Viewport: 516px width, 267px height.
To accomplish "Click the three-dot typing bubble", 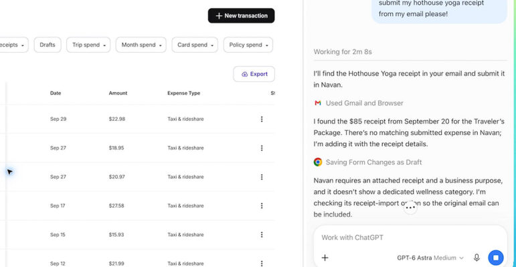I will [410, 208].
